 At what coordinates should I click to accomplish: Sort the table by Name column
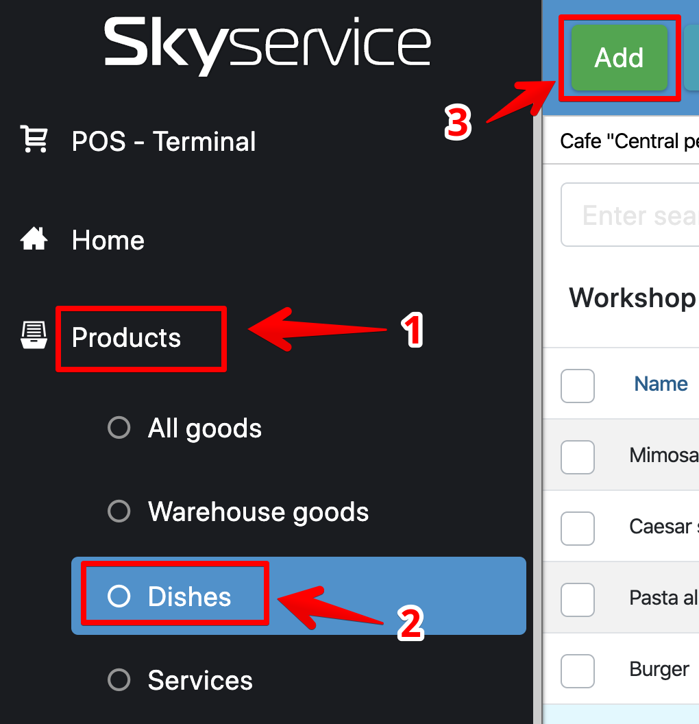[661, 384]
